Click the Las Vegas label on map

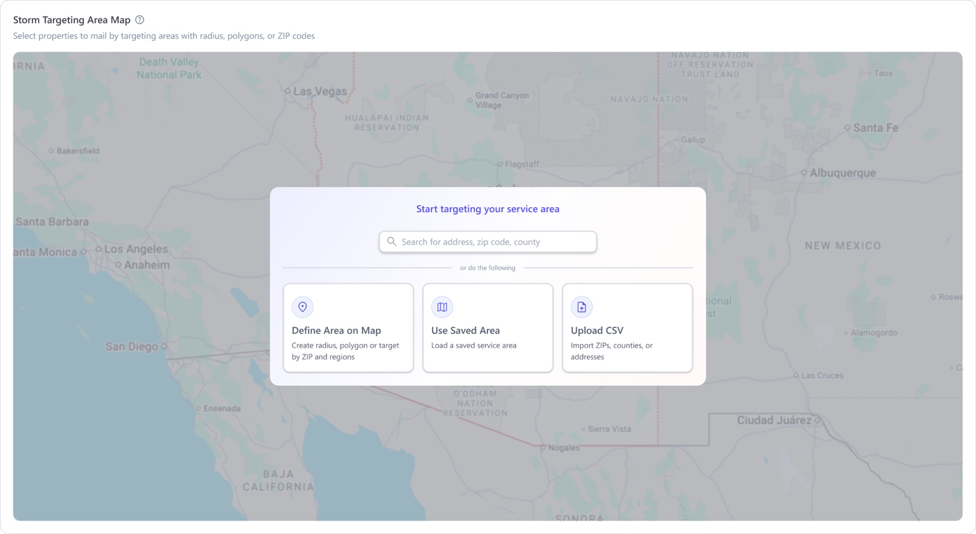click(320, 92)
